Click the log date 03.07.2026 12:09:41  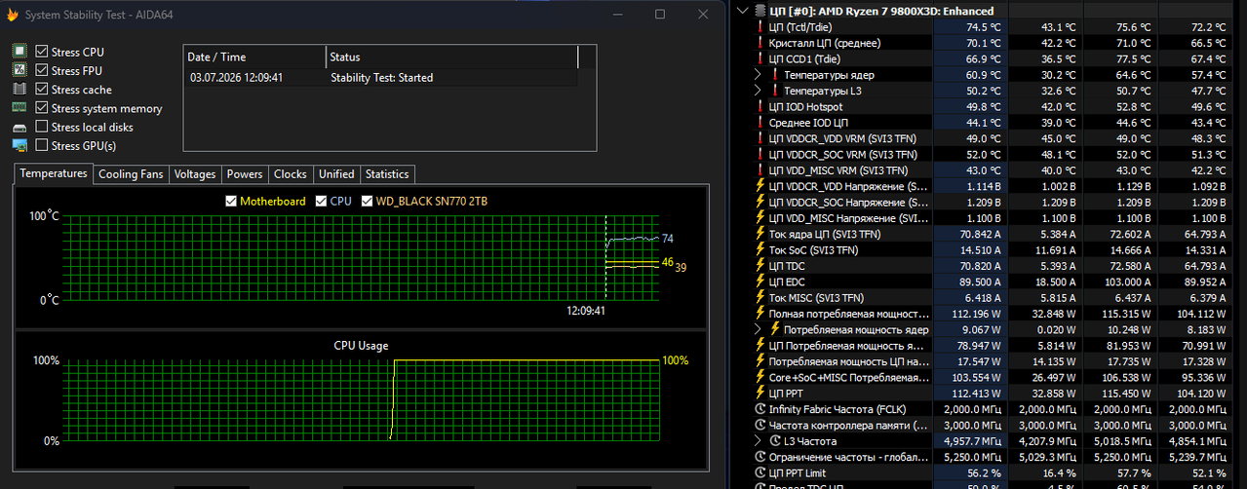(x=236, y=78)
